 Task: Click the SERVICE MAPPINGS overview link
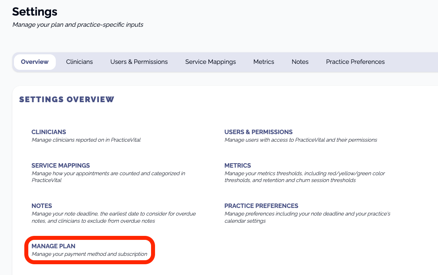[x=61, y=166]
